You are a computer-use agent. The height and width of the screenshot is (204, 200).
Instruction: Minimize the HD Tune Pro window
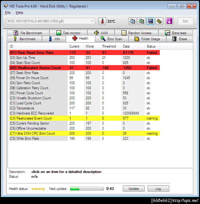(x=172, y=6)
